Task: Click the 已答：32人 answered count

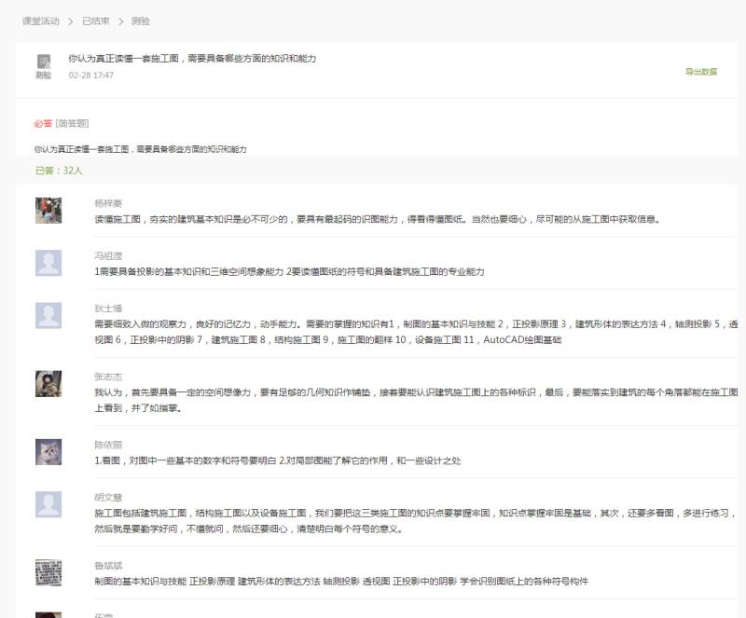Action: [59, 171]
